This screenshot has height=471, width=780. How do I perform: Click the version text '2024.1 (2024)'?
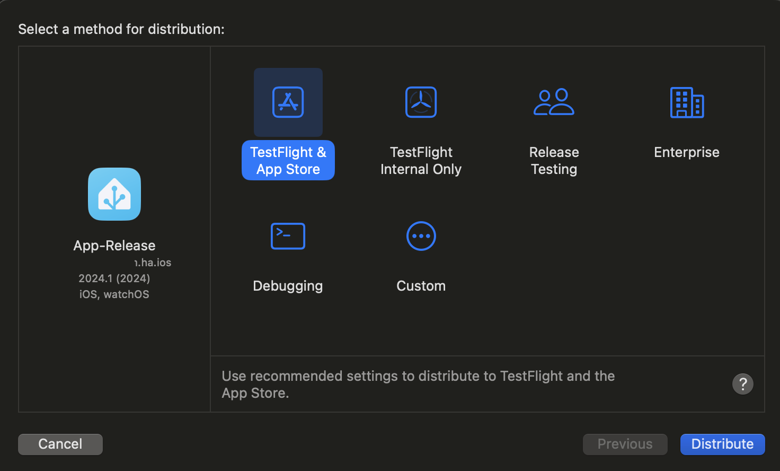click(x=114, y=278)
